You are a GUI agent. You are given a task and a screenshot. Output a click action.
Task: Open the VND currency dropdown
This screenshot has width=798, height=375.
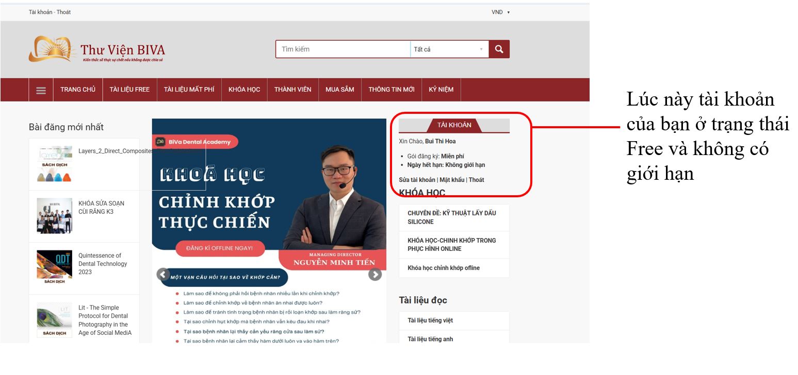pos(500,12)
